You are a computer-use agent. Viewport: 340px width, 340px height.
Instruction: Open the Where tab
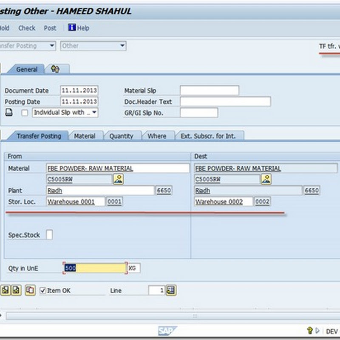(x=157, y=136)
